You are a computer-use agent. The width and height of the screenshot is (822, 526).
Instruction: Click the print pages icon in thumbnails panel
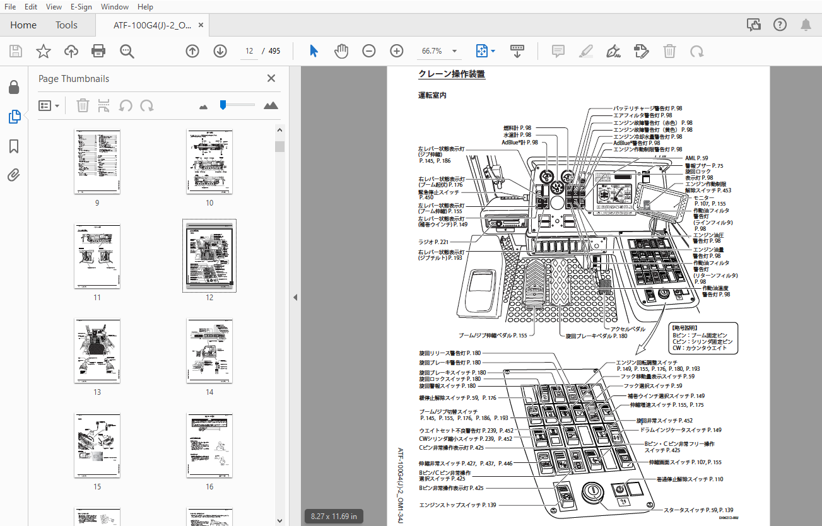click(104, 105)
